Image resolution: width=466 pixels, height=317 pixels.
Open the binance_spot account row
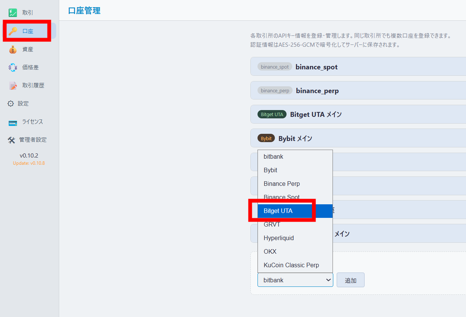click(x=357, y=67)
